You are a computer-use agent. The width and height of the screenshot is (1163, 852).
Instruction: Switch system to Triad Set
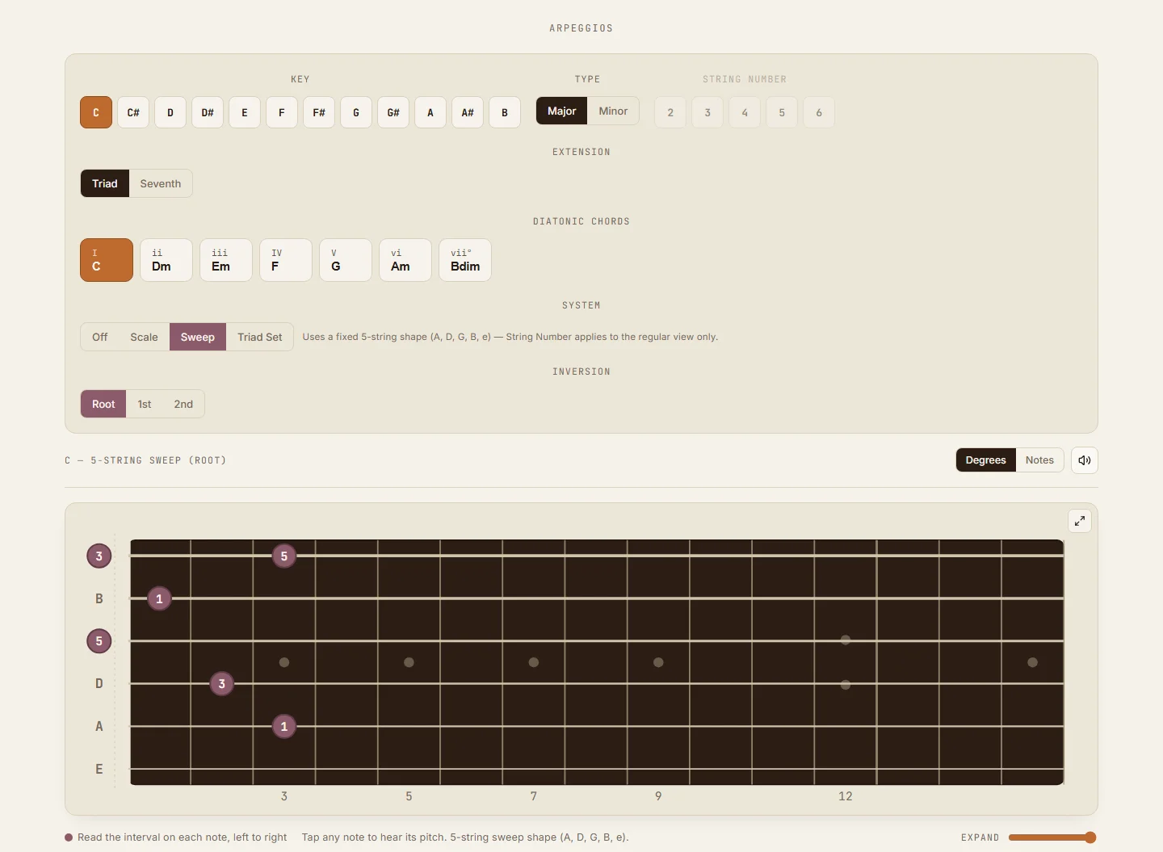(x=260, y=337)
